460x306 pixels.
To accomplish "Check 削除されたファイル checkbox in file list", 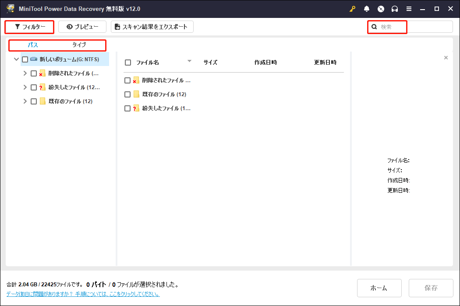I will pyautogui.click(x=127, y=80).
